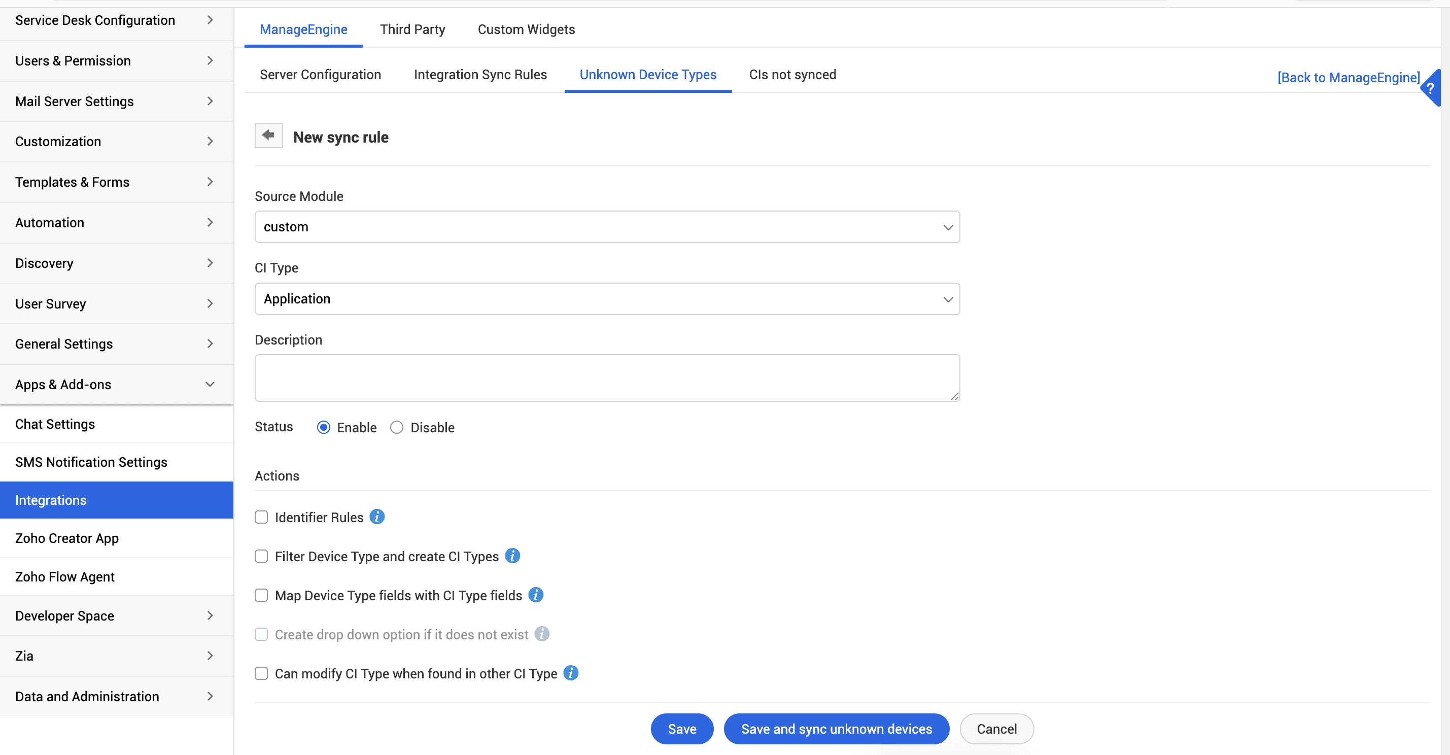The image size is (1450, 755).
Task: Check the Identifier Rules checkbox
Action: coord(261,517)
